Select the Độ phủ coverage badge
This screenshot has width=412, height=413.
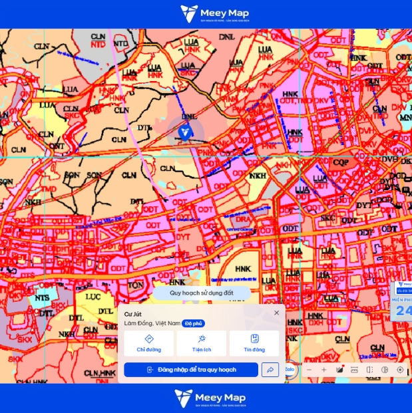193,323
